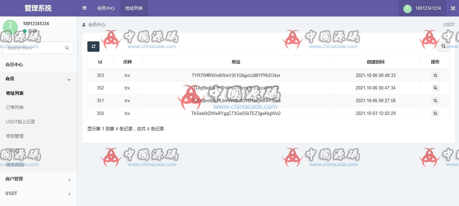Collapse the 会员 sidebar group

point(38,79)
